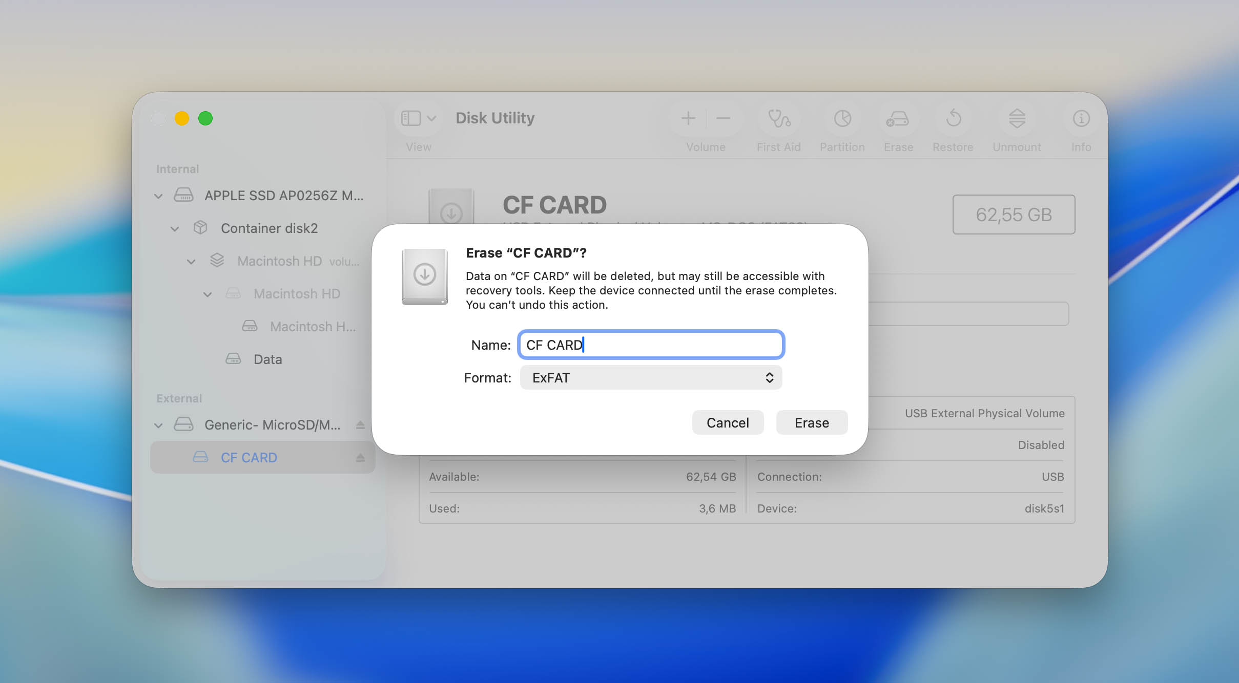Eject the Generic- MicroSD device

point(360,424)
